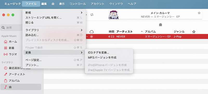
Task: Open the ヘルプ menu
Action: pyautogui.click(x=132, y=4)
